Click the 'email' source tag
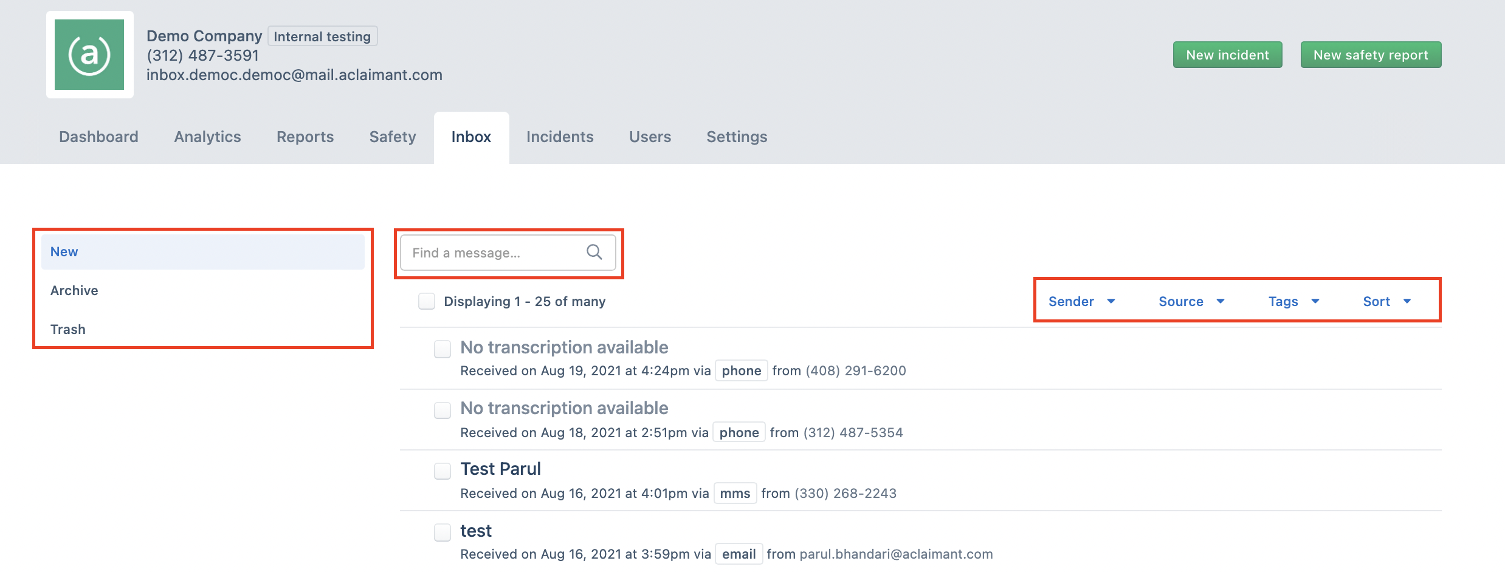Image resolution: width=1505 pixels, height=572 pixels. click(739, 554)
